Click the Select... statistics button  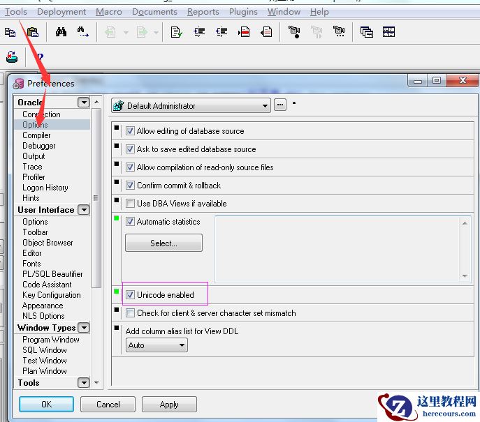pos(163,243)
